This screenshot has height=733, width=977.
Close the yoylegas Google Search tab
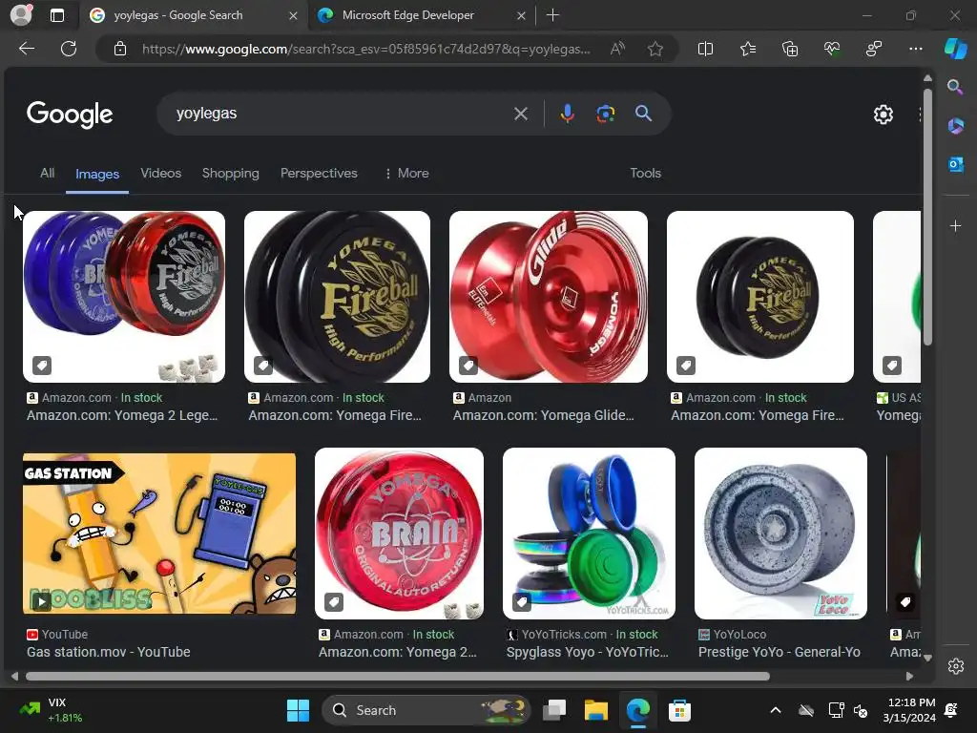(293, 15)
